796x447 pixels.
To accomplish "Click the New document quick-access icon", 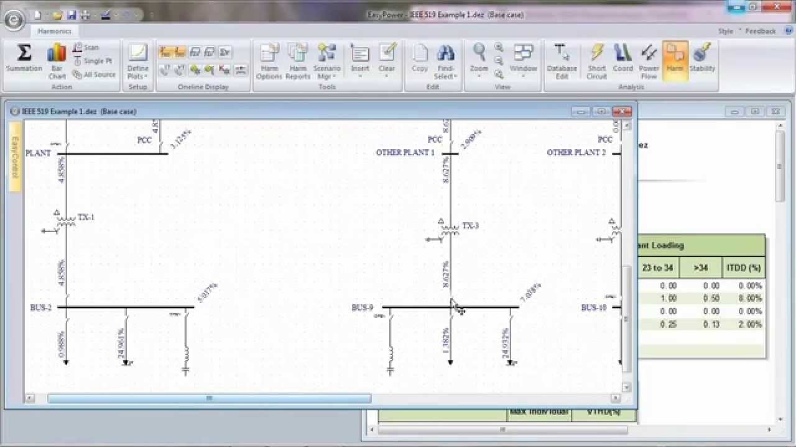I will pyautogui.click(x=39, y=15).
